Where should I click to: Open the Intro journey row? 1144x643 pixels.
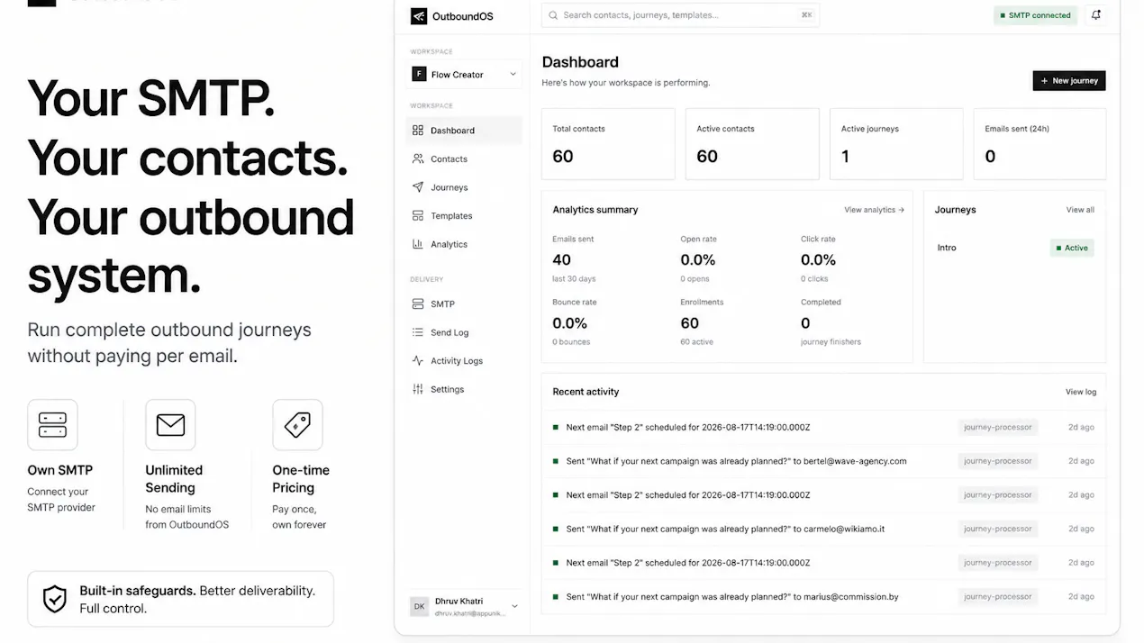click(1015, 248)
